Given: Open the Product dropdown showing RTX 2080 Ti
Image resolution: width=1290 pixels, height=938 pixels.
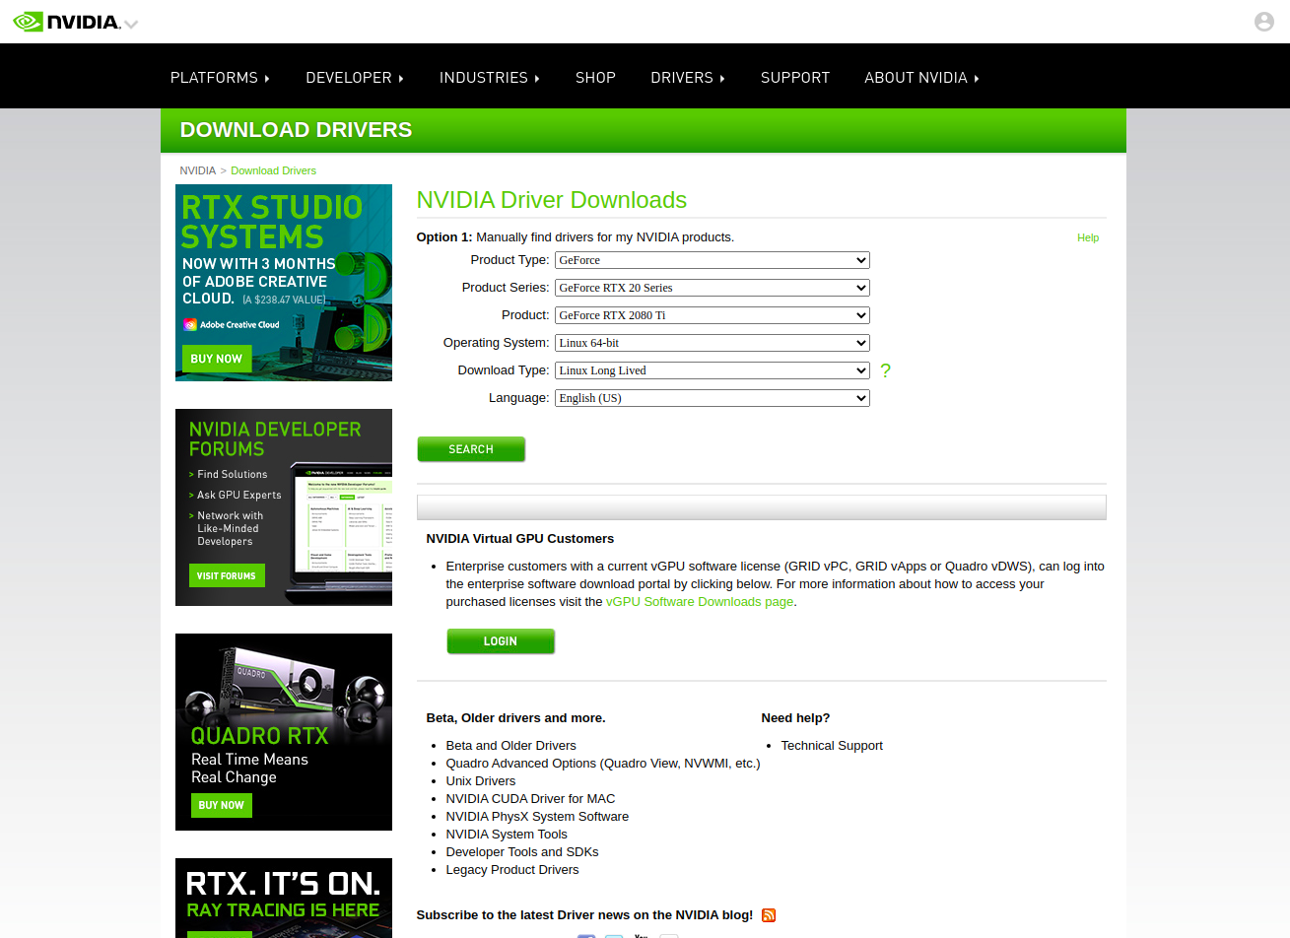Looking at the screenshot, I should coord(712,315).
